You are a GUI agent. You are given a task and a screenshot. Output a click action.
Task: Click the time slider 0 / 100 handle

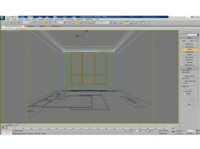(9, 125)
